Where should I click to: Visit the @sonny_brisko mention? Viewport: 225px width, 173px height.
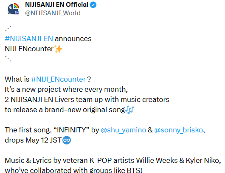(179, 130)
